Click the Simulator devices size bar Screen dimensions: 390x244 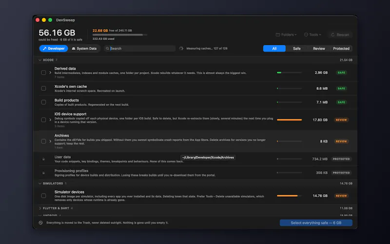coord(289,196)
